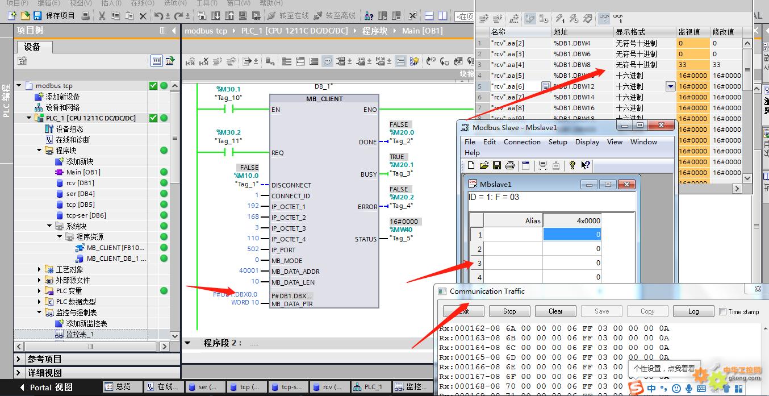Click the print icon in TIA toolbar
The width and height of the screenshot is (769, 396).
(86, 15)
